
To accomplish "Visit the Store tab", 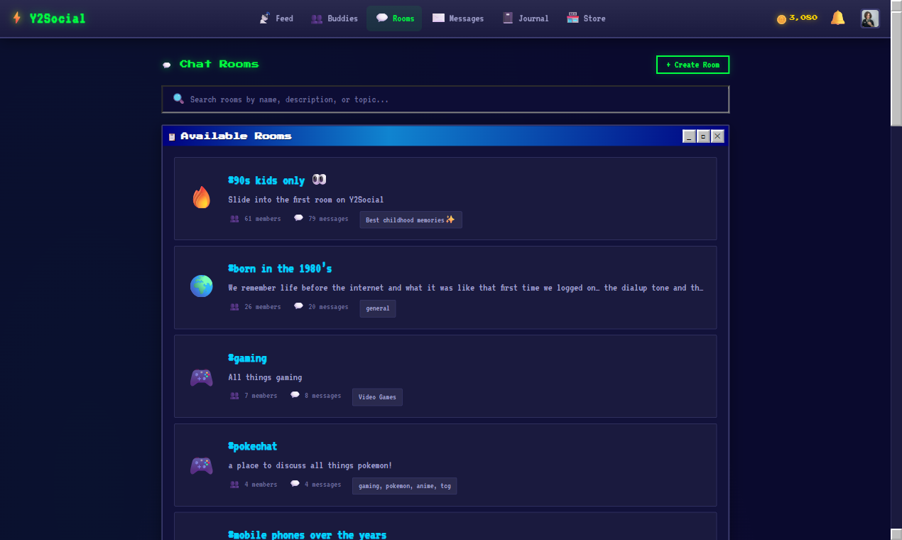I will click(x=586, y=18).
